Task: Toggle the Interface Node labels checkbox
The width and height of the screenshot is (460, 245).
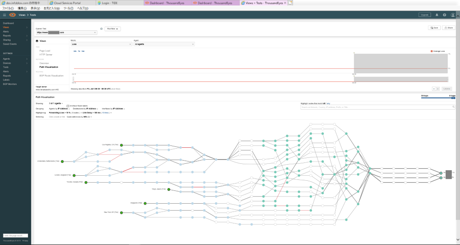Action: pyautogui.click(x=68, y=106)
